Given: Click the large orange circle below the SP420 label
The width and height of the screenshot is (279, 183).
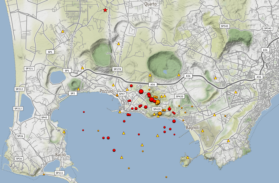Looking at the screenshot, I should pyautogui.click(x=160, y=113).
